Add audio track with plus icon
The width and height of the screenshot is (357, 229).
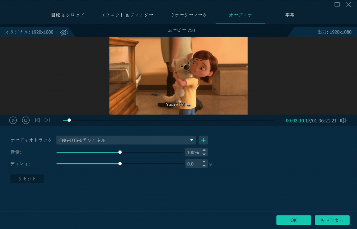pyautogui.click(x=203, y=140)
